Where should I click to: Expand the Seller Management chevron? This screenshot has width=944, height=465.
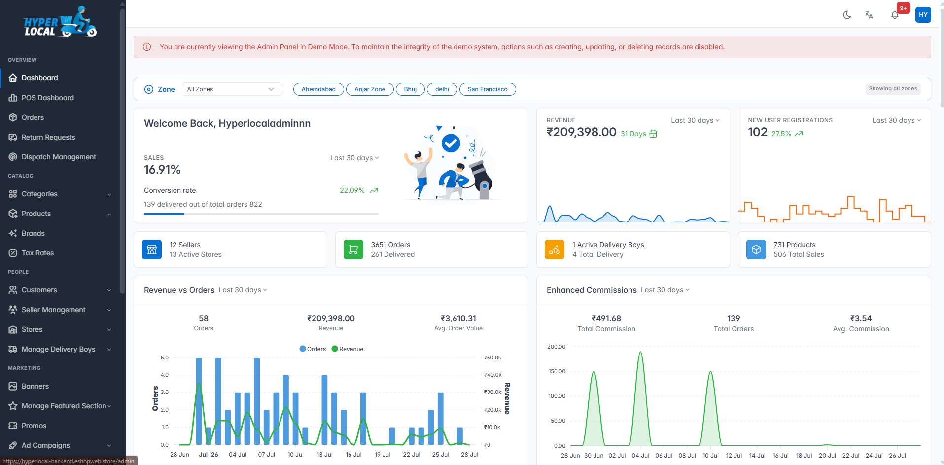click(x=109, y=310)
